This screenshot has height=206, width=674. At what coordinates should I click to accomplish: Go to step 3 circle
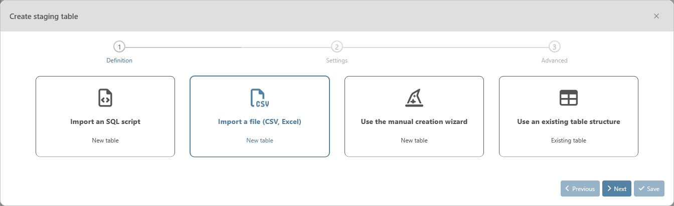[x=554, y=47]
